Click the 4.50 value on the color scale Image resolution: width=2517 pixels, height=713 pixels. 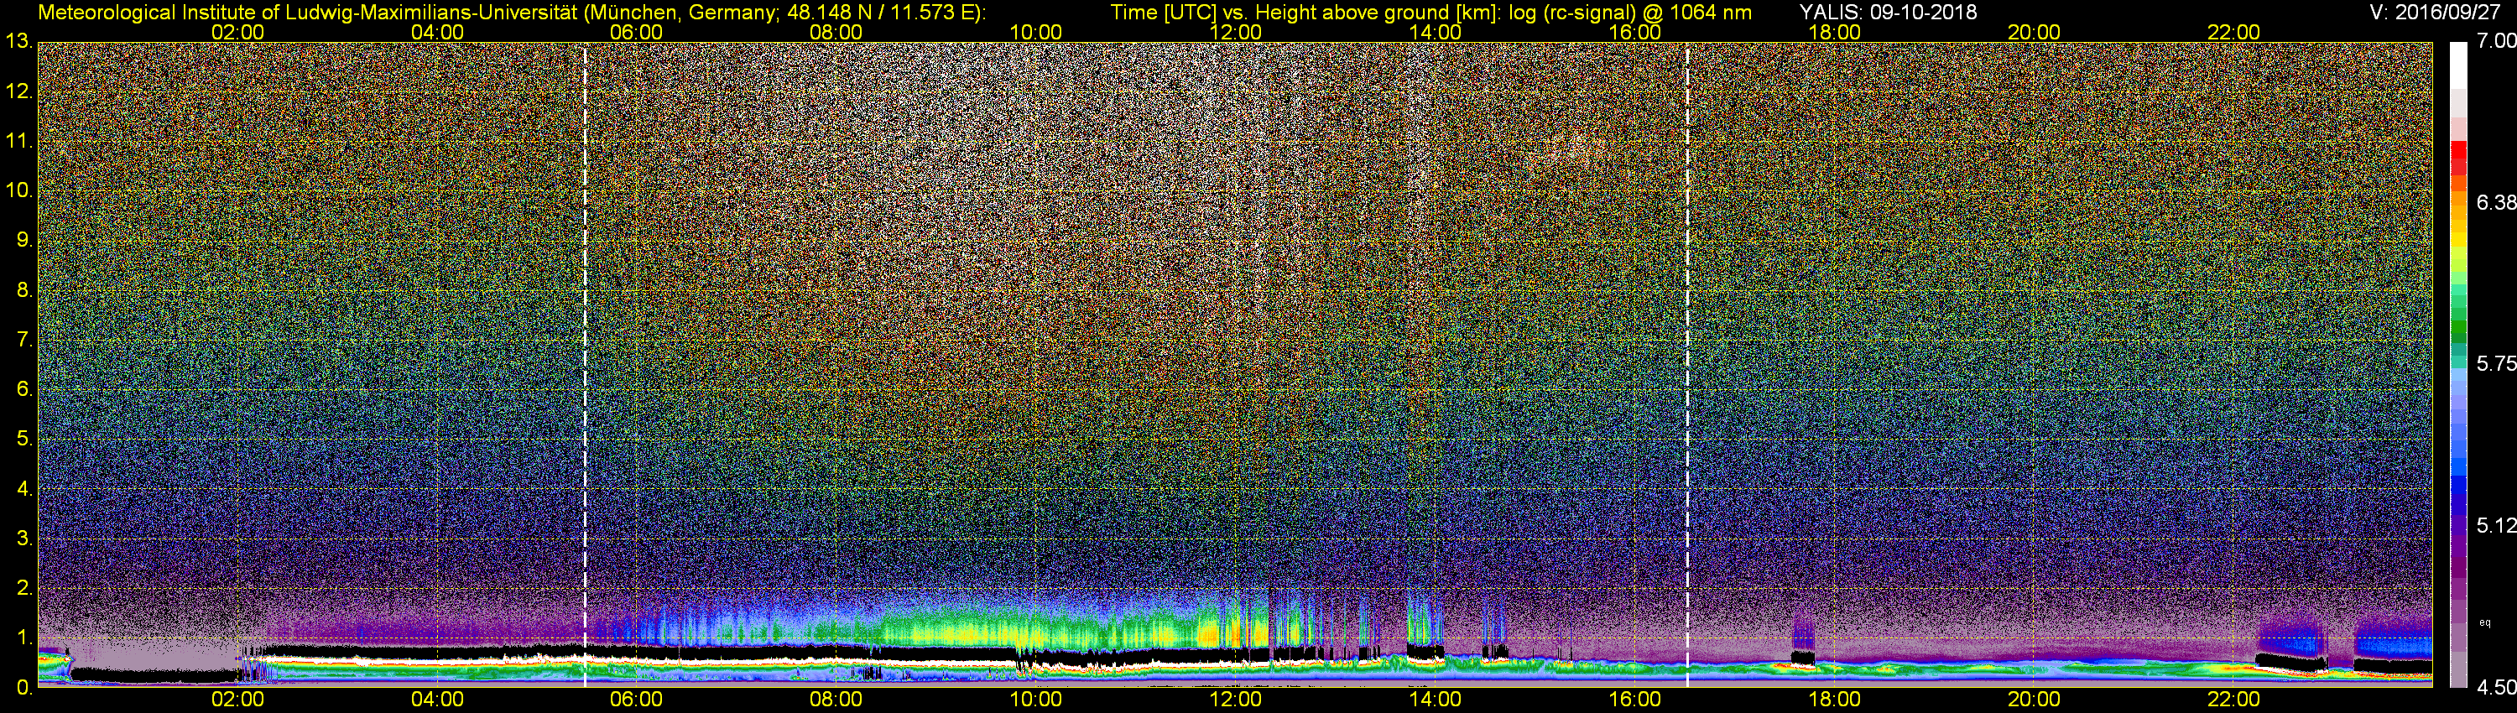2497,688
